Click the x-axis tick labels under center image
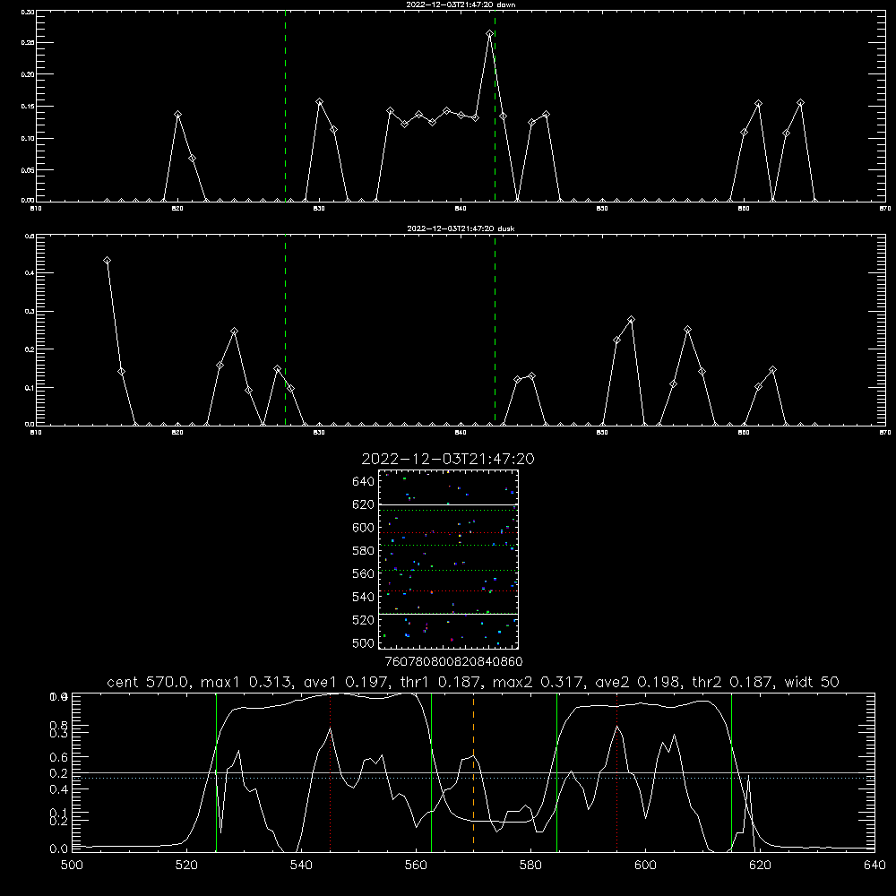This screenshot has width=896, height=896. pos(453,662)
